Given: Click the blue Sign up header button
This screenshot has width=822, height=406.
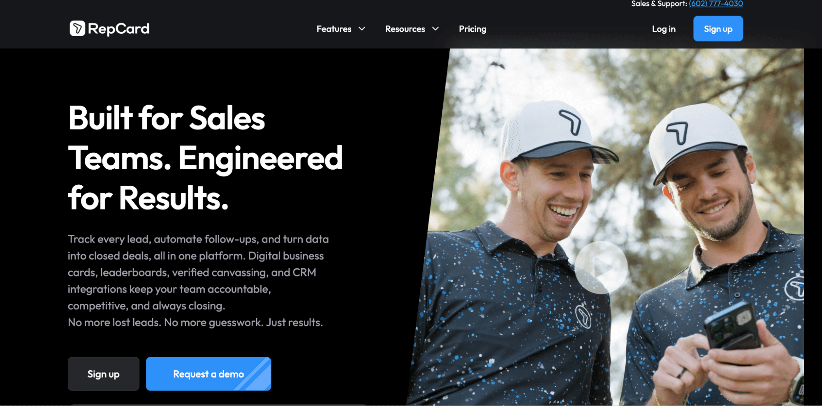Looking at the screenshot, I should coord(718,28).
